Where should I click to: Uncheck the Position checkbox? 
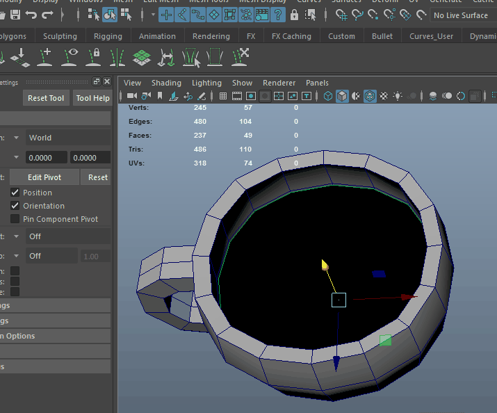[15, 193]
